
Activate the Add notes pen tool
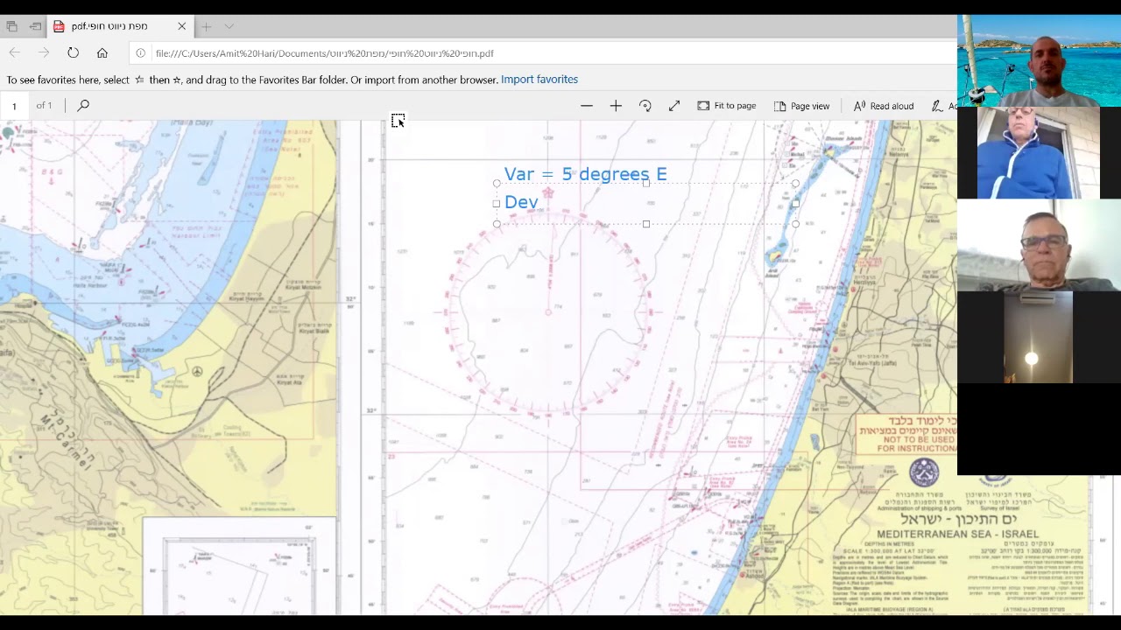(x=943, y=106)
